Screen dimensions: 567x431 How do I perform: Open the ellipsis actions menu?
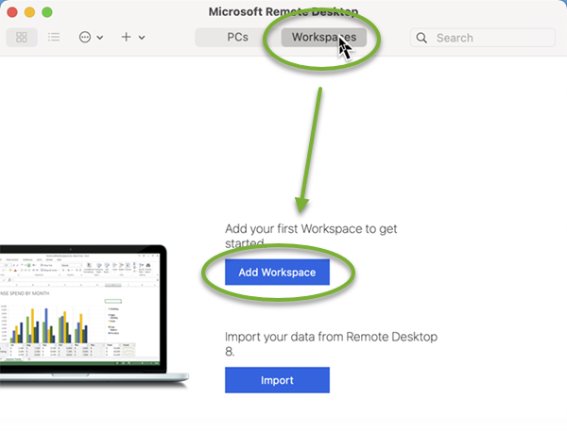tap(85, 37)
